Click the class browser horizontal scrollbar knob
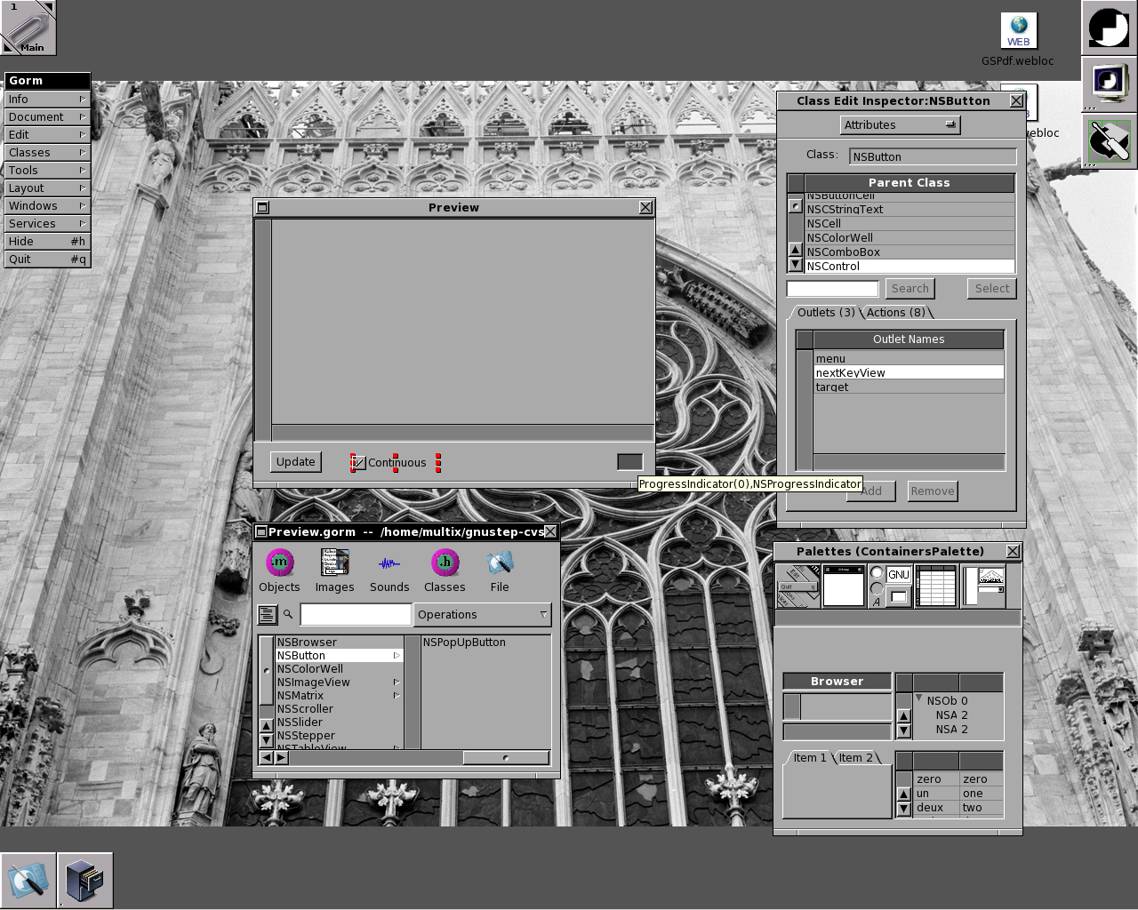1138x910 pixels. pos(506,758)
